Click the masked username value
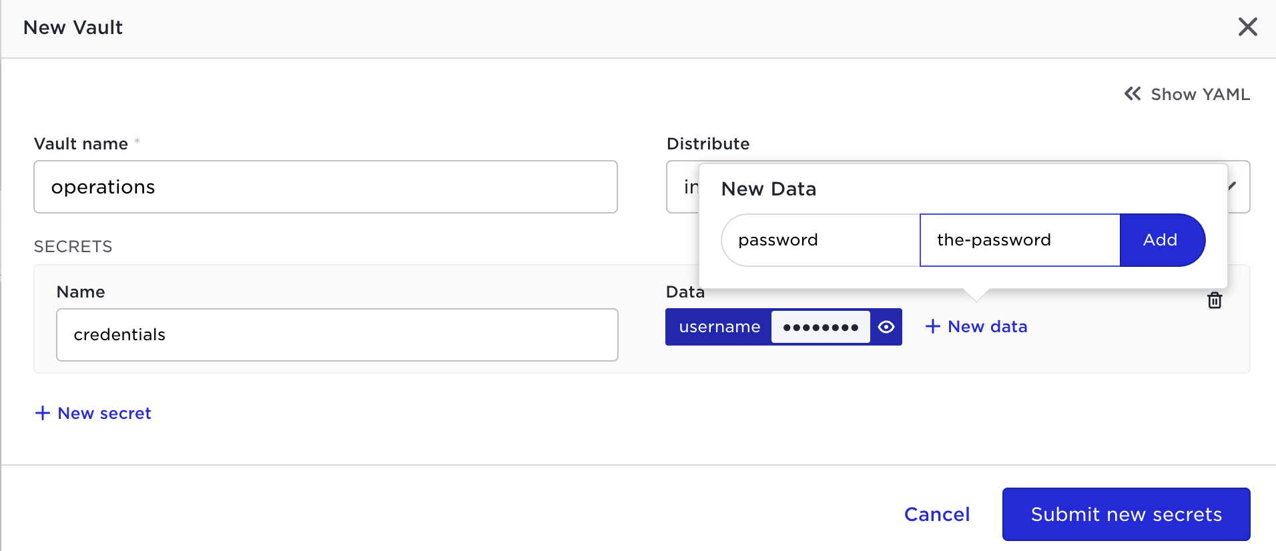Viewport: 1276px width, 551px height. pos(820,327)
